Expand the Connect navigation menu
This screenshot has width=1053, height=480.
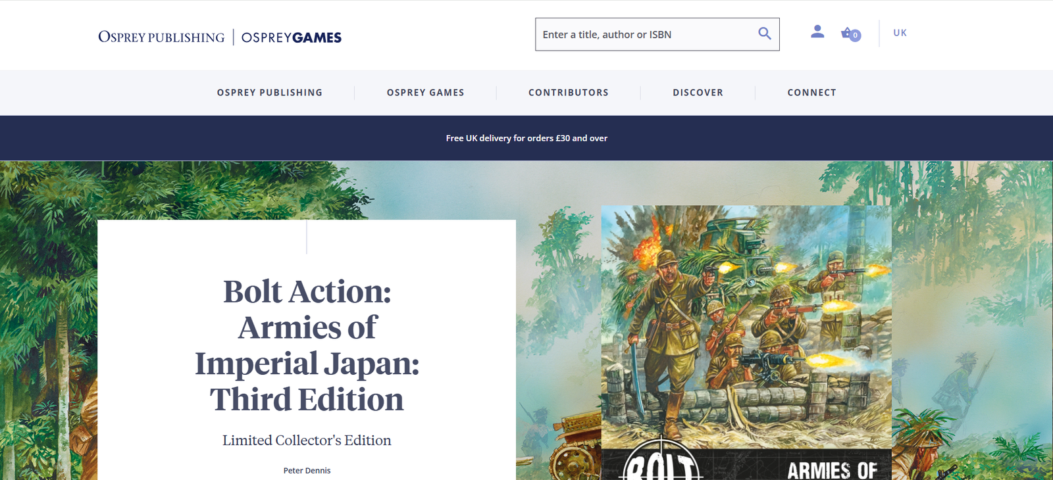click(811, 93)
